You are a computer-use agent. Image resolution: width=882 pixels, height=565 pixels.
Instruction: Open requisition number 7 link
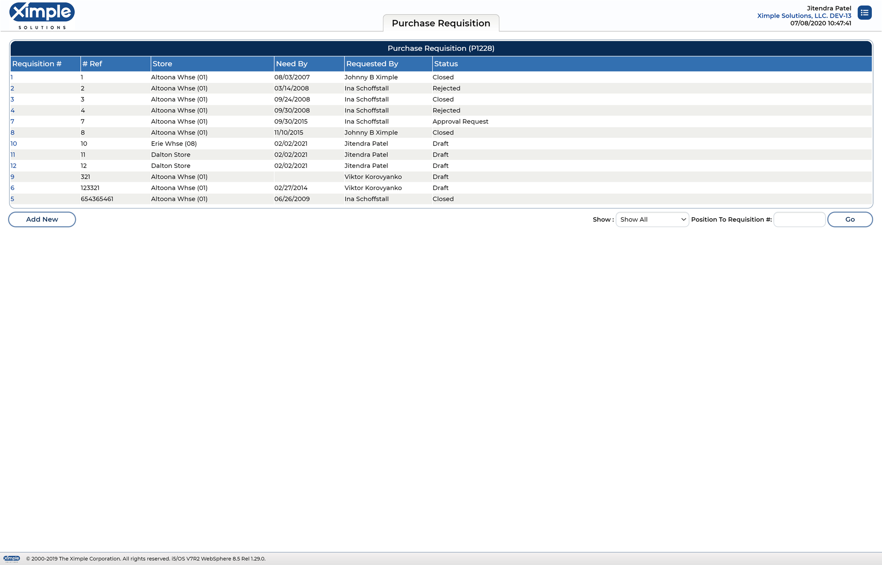(12, 122)
